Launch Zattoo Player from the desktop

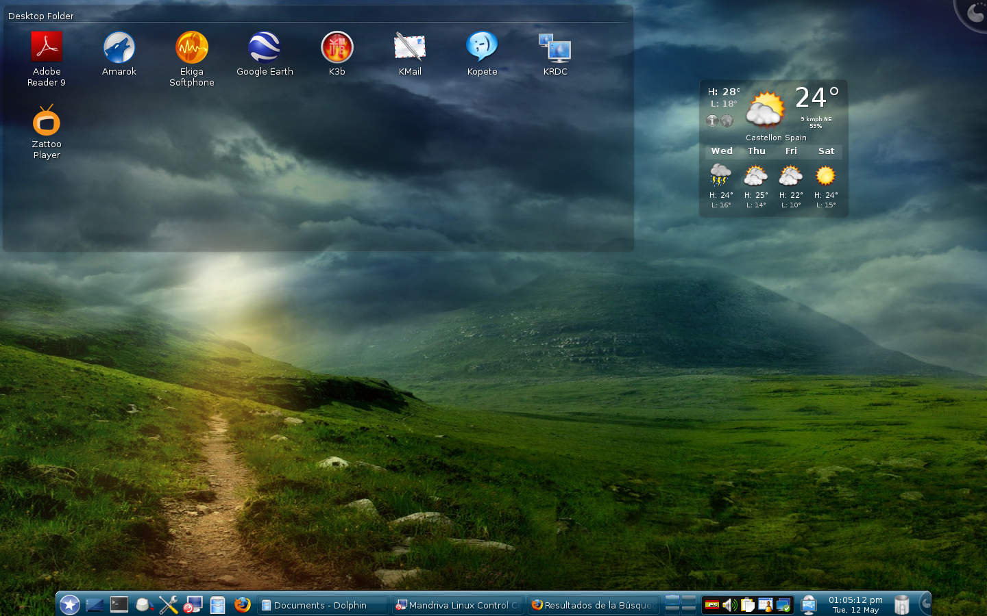pyautogui.click(x=47, y=122)
